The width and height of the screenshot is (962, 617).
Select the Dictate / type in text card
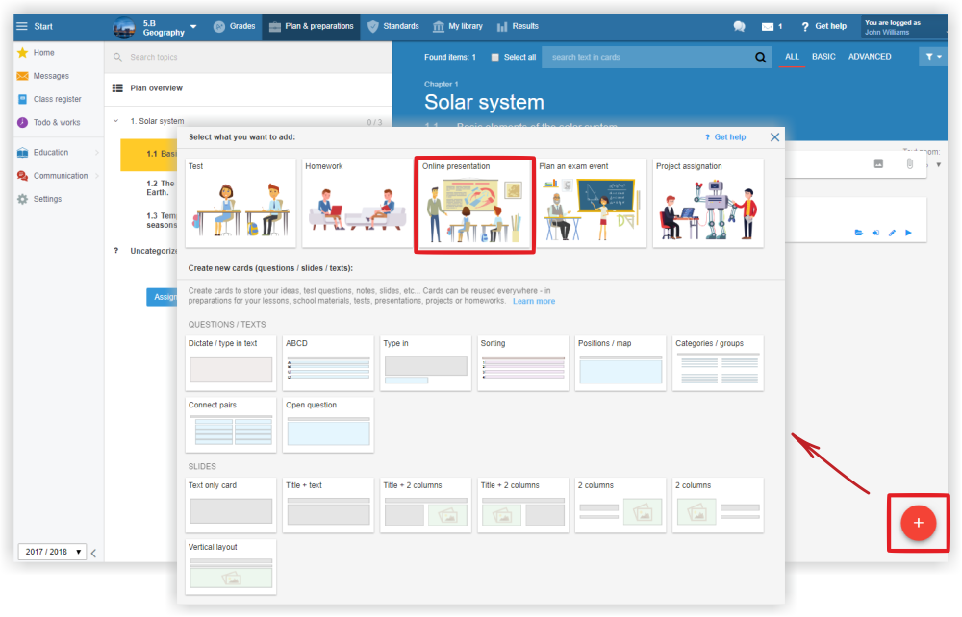click(x=231, y=363)
